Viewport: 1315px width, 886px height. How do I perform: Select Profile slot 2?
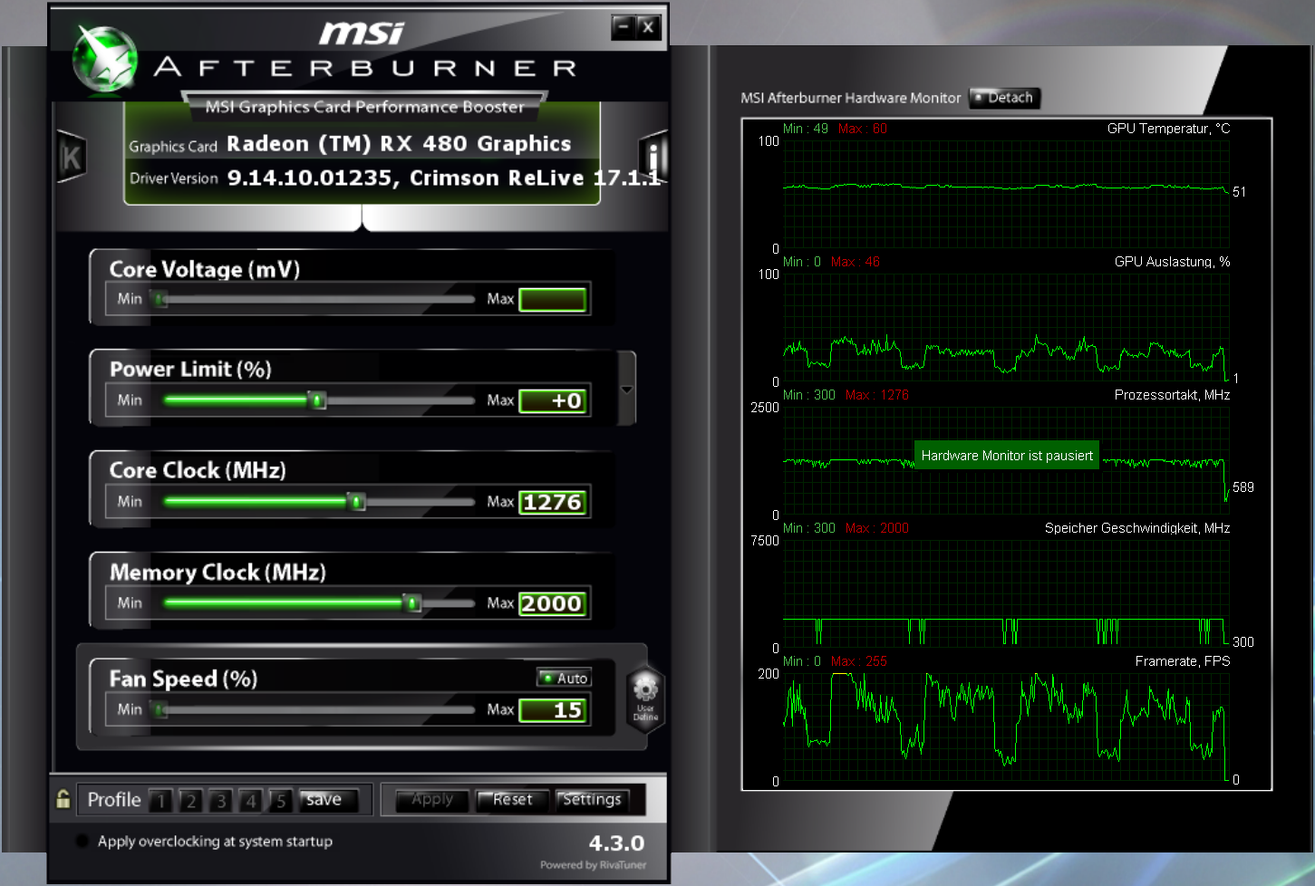pos(190,801)
